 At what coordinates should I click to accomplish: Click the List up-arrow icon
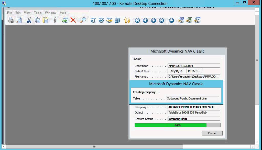[x=171, y=20]
